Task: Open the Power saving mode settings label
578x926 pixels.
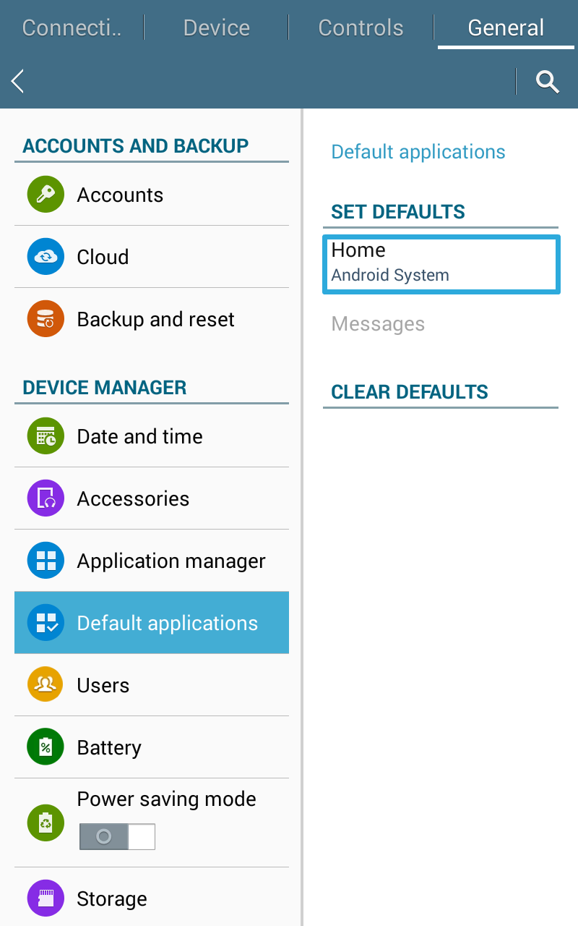Action: pos(167,799)
